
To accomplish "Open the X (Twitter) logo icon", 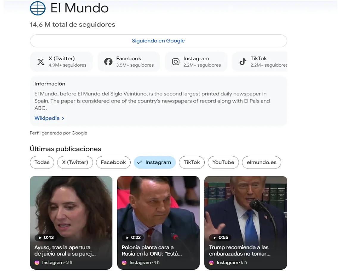I will point(41,62).
